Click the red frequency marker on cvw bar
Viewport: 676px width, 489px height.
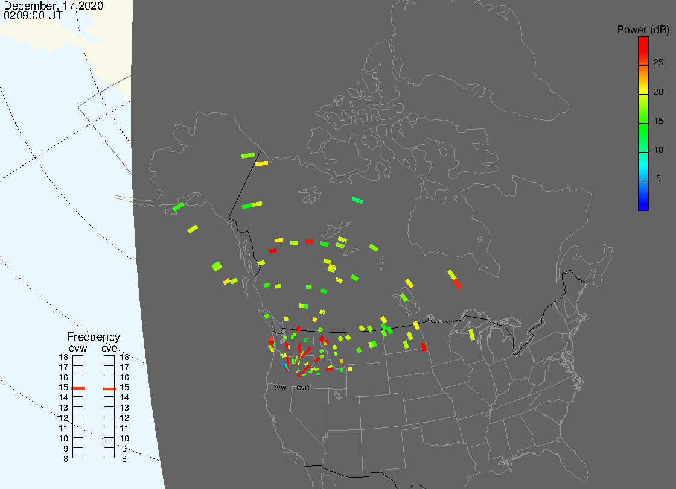[x=78, y=388]
